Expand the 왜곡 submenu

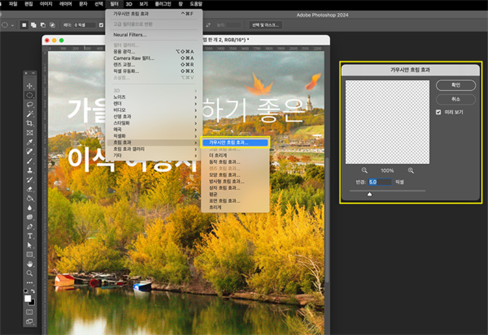[155, 129]
